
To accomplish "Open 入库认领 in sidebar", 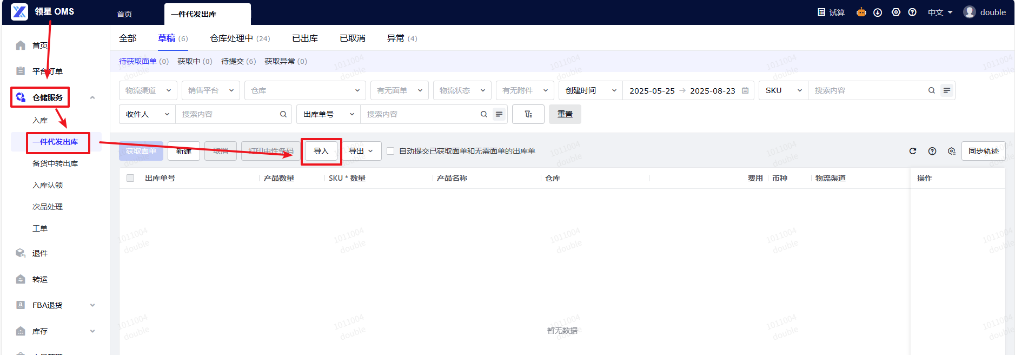I will tap(48, 185).
